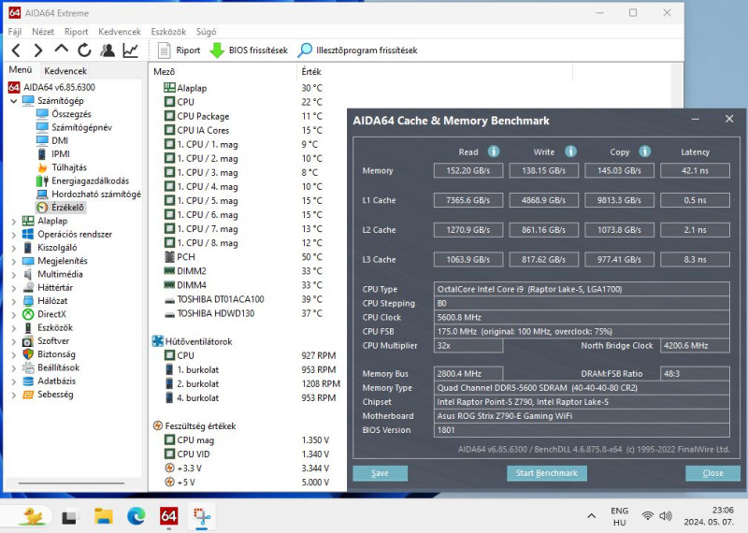The width and height of the screenshot is (748, 533).
Task: Select Biztonság shield item
Action: point(50,354)
